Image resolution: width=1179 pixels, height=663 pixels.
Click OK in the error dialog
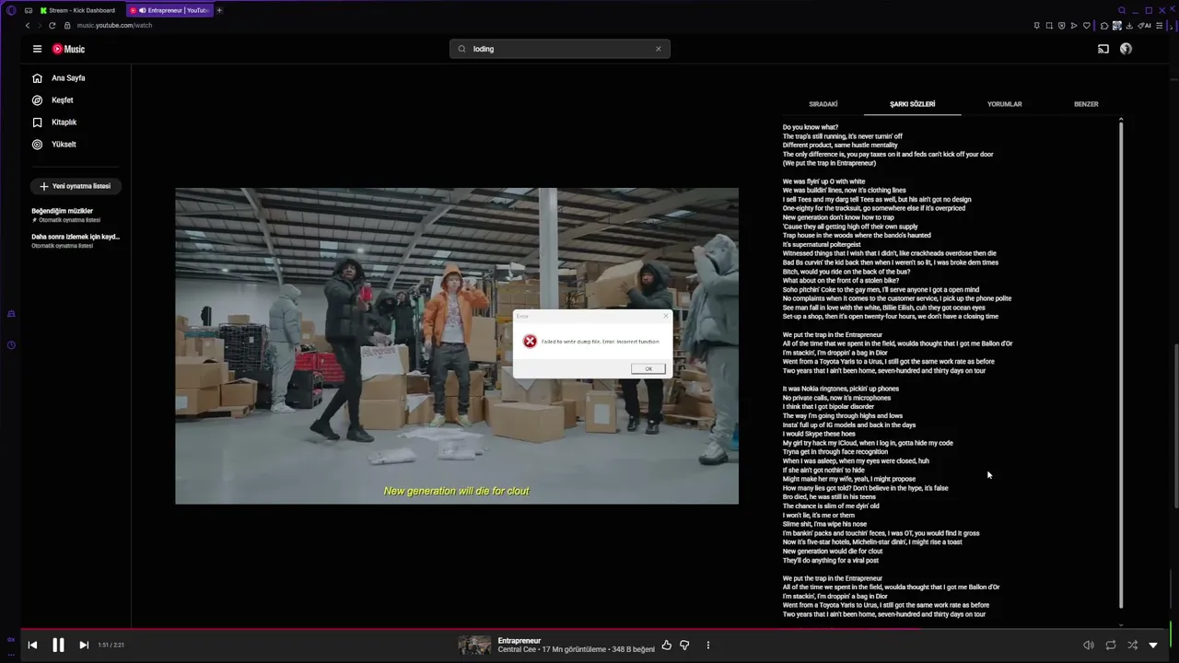pyautogui.click(x=648, y=368)
